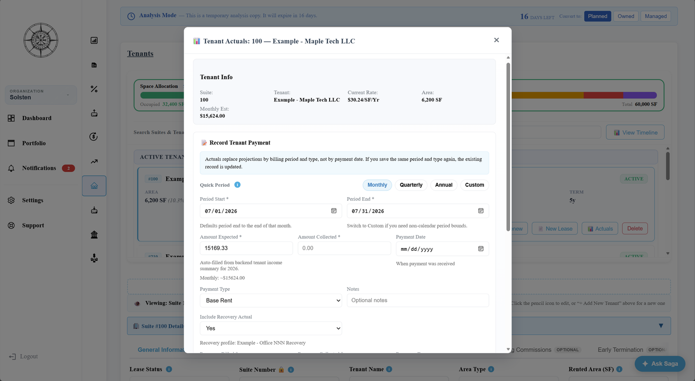Click the Optional notes input field
This screenshot has width=695, height=381.
pyautogui.click(x=418, y=301)
